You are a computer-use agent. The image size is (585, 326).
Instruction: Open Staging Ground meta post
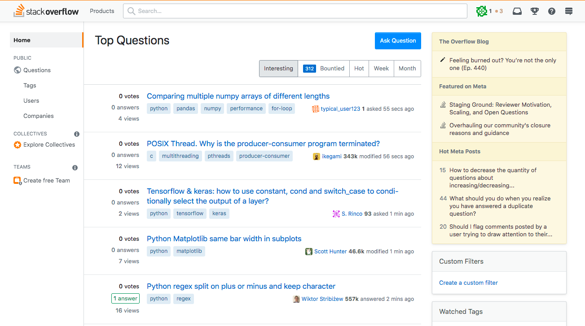pyautogui.click(x=501, y=109)
